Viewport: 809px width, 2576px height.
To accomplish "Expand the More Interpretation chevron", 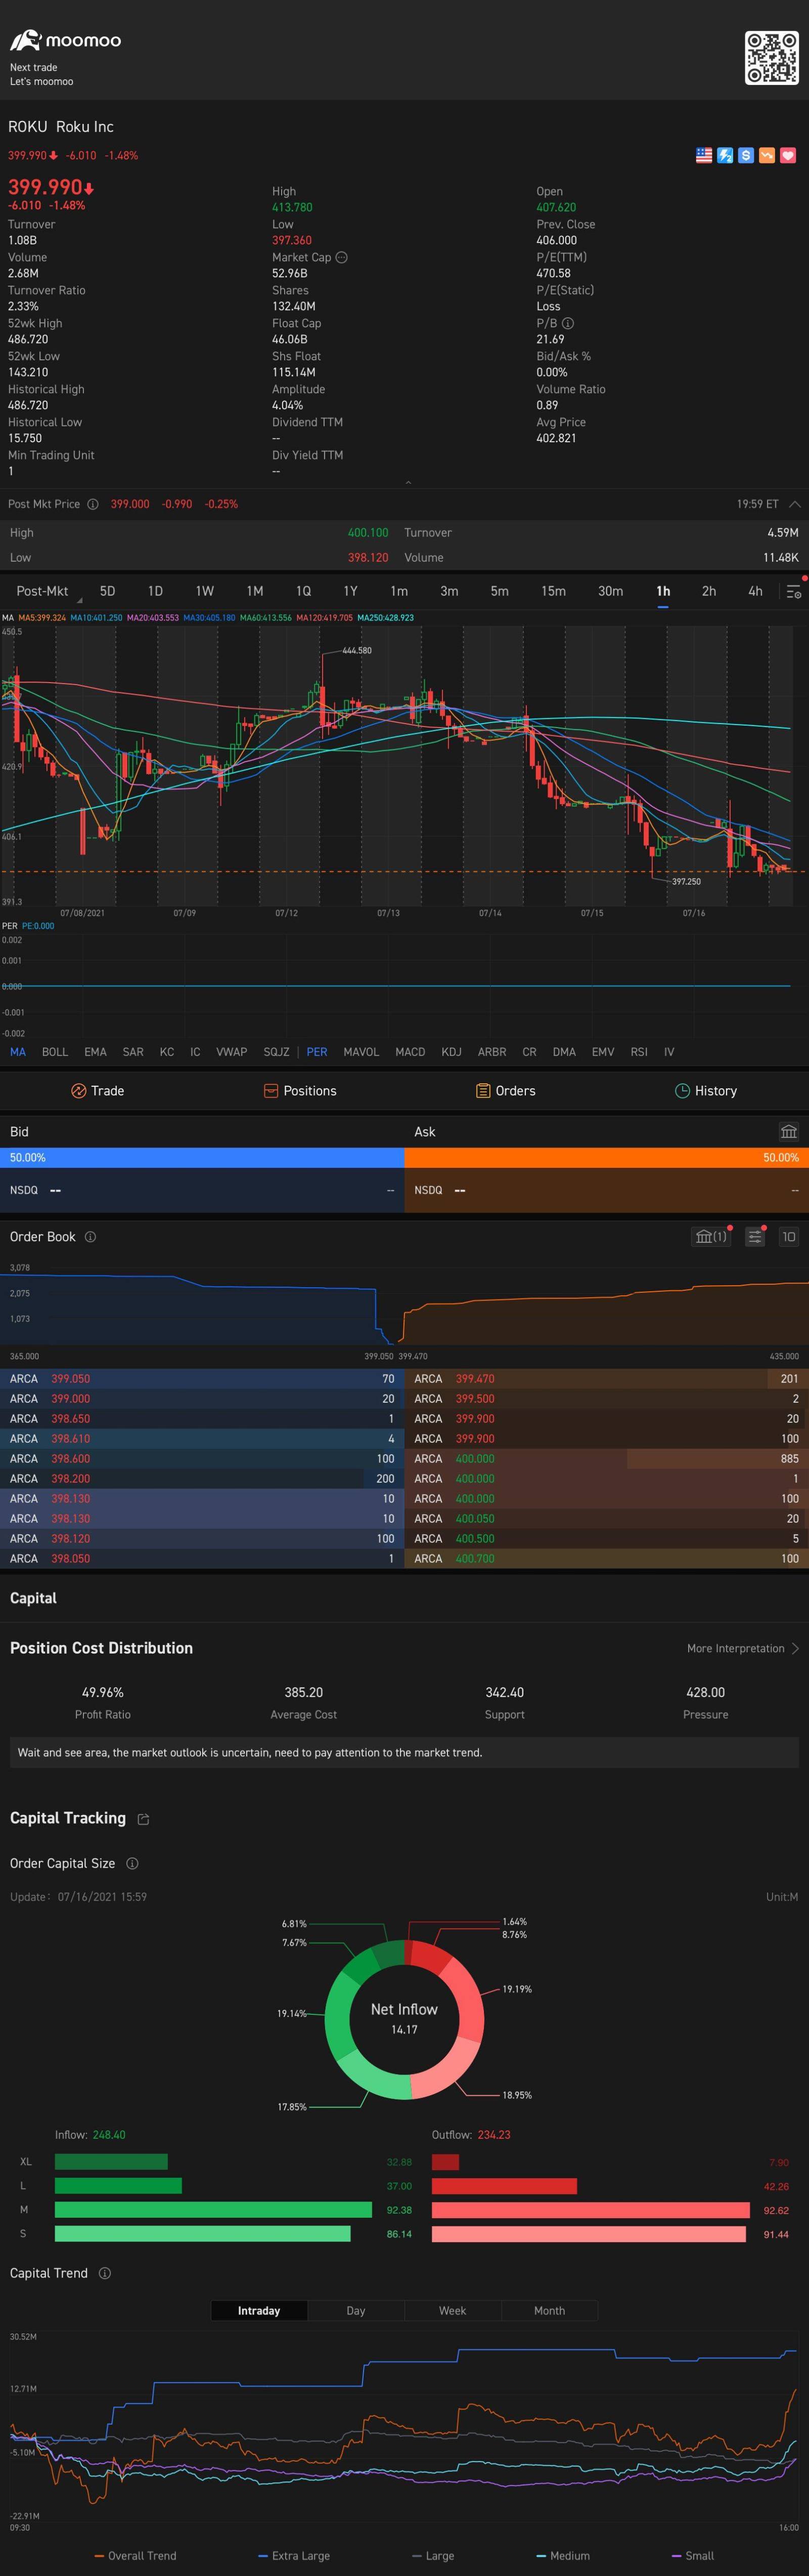I will (795, 1649).
